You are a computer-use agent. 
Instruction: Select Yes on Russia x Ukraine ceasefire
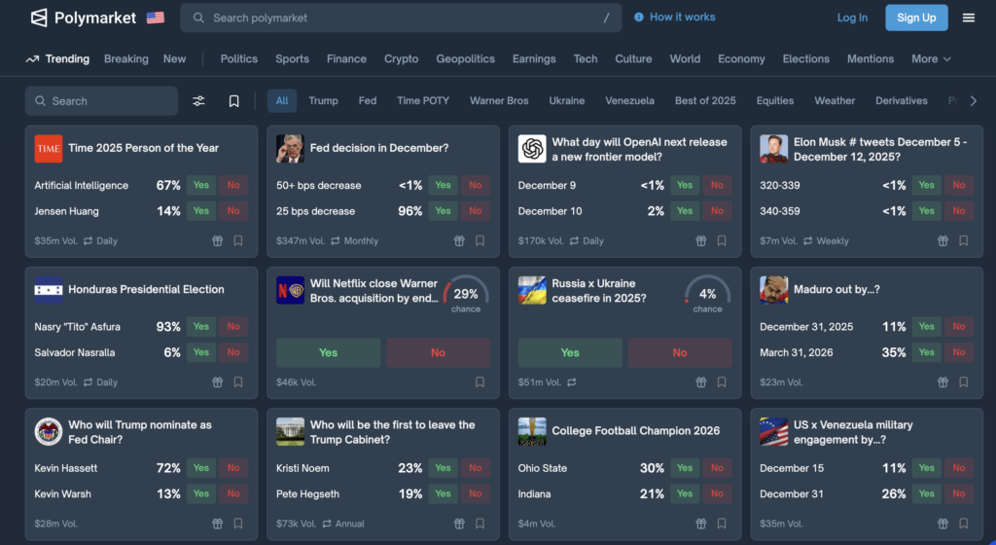[x=570, y=352]
